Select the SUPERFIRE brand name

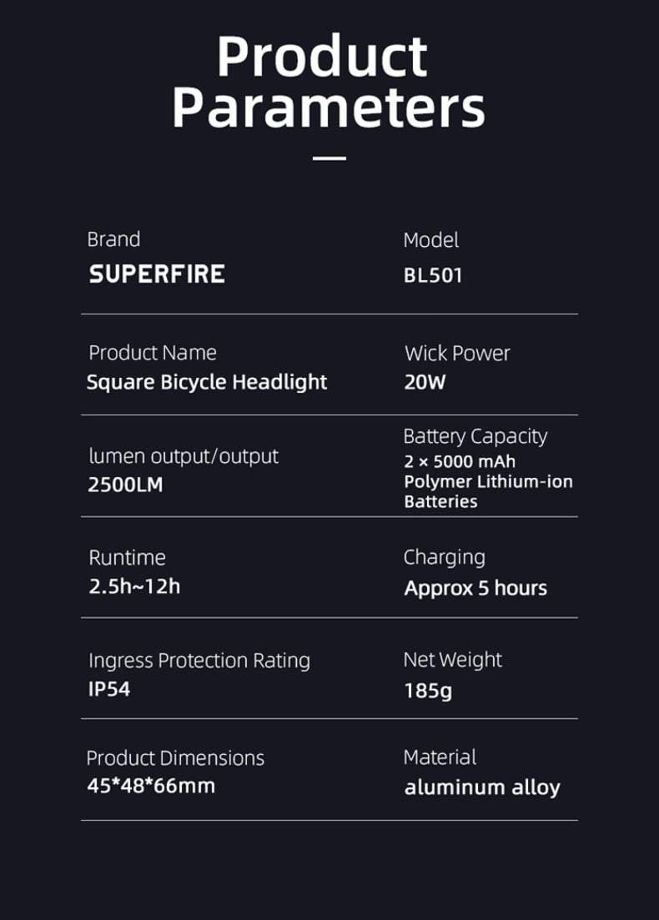pos(157,274)
